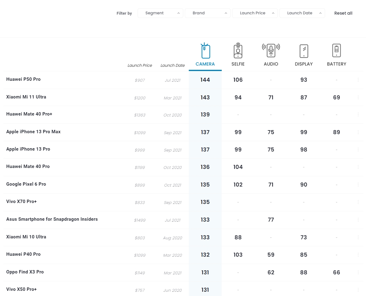The height and width of the screenshot is (296, 366).
Task: Click Xiaomi Mi 11 Ultra camera score 143
Action: coord(205,98)
